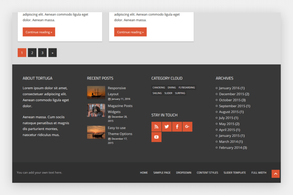
Task: Select the CANOEING category tag
Action: tap(159, 87)
